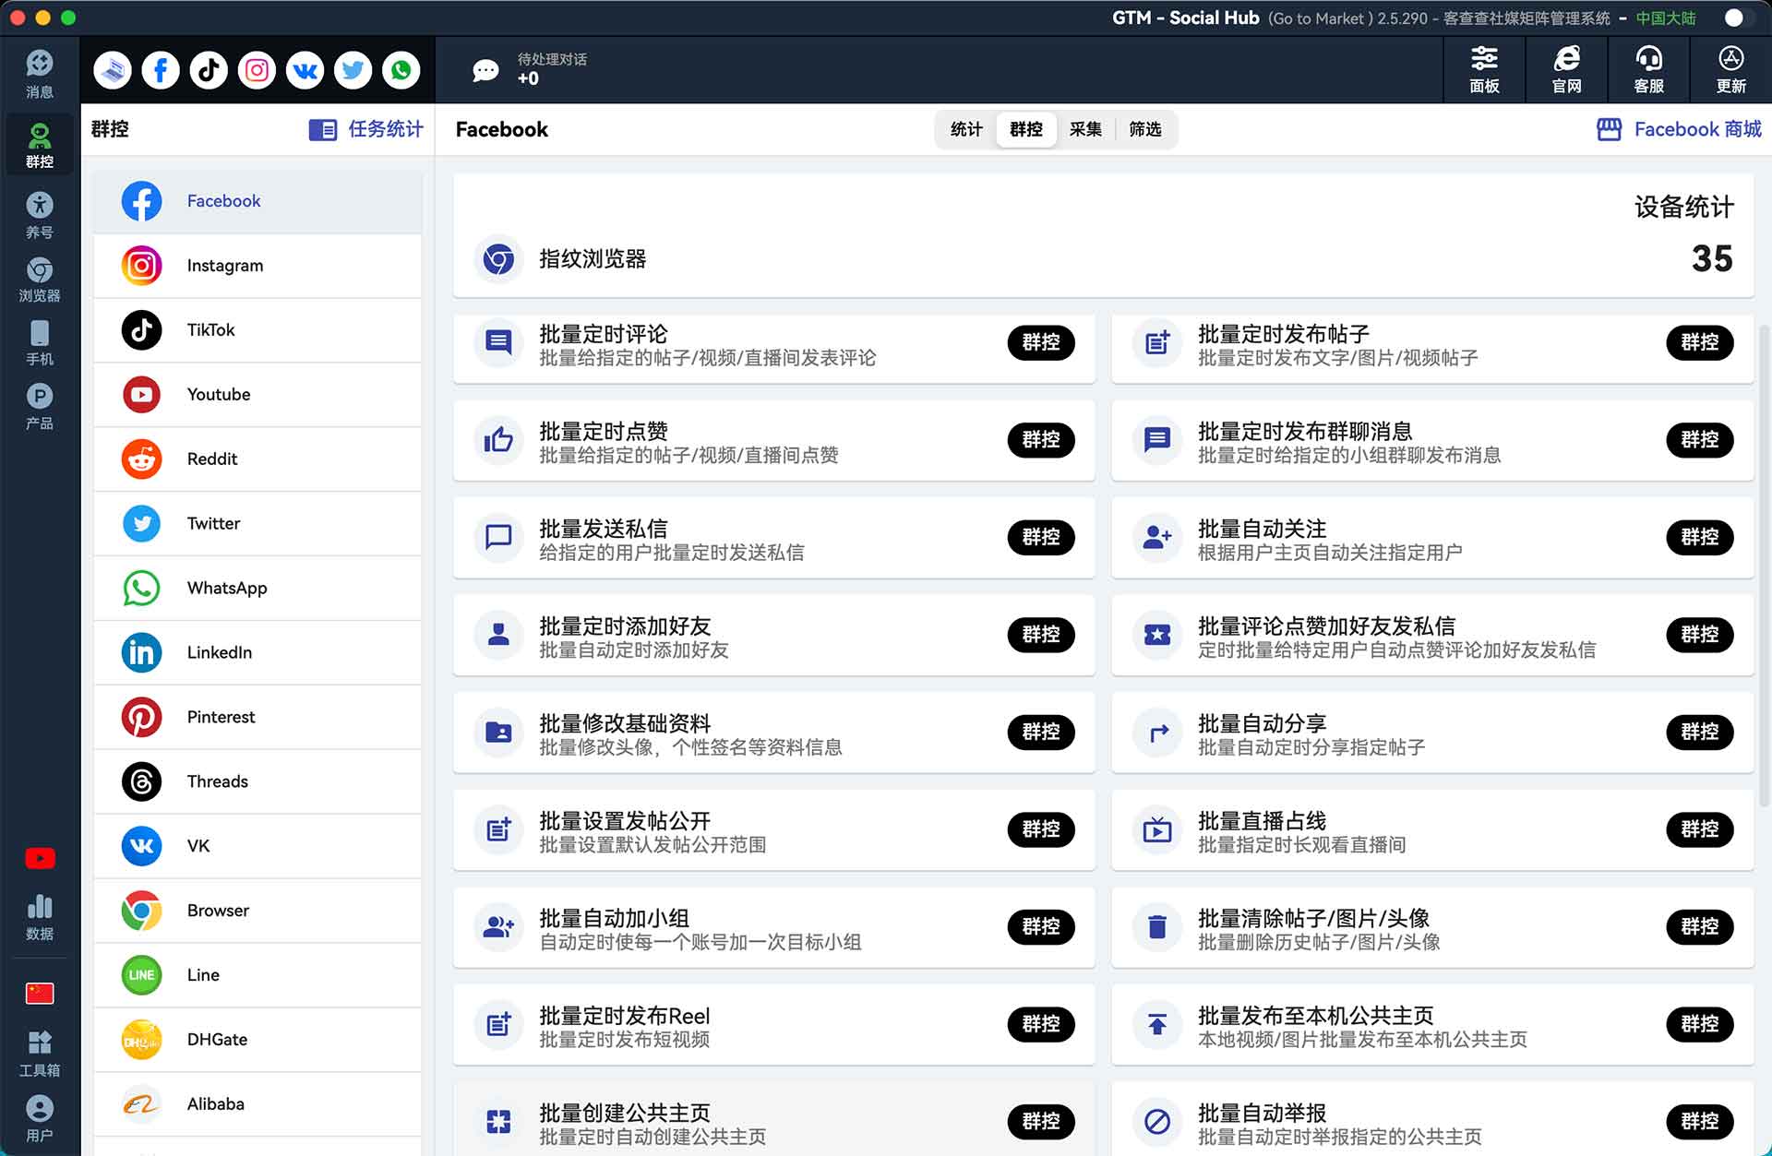This screenshot has height=1156, width=1772.
Task: Switch to the 采集 tab
Action: pyautogui.click(x=1085, y=129)
